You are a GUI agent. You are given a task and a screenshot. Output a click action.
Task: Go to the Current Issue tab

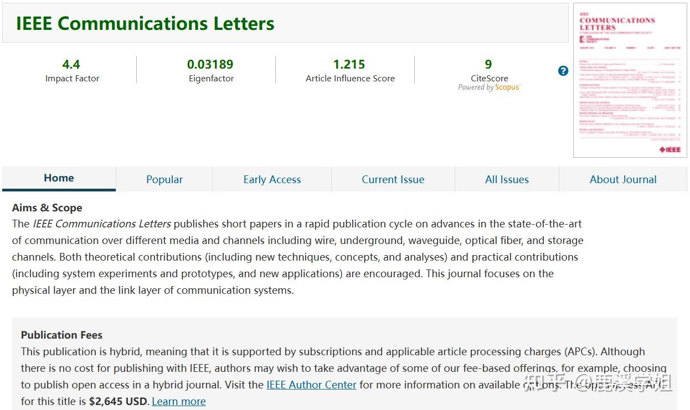393,179
